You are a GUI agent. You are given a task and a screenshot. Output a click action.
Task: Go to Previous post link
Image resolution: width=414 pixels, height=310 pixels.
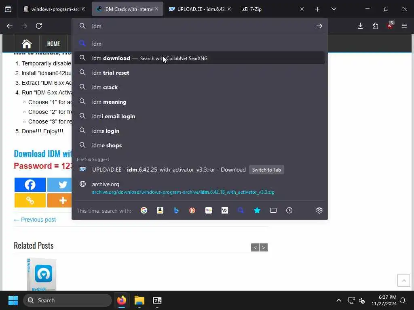tap(35, 220)
